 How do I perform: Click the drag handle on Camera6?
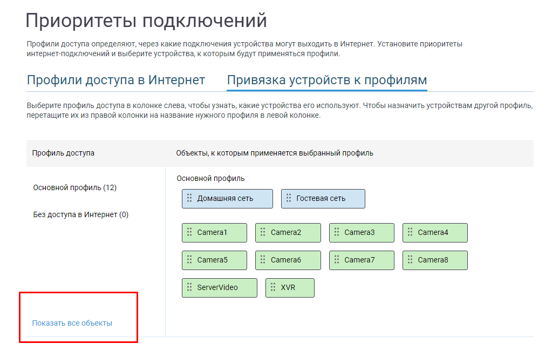pyautogui.click(x=263, y=260)
